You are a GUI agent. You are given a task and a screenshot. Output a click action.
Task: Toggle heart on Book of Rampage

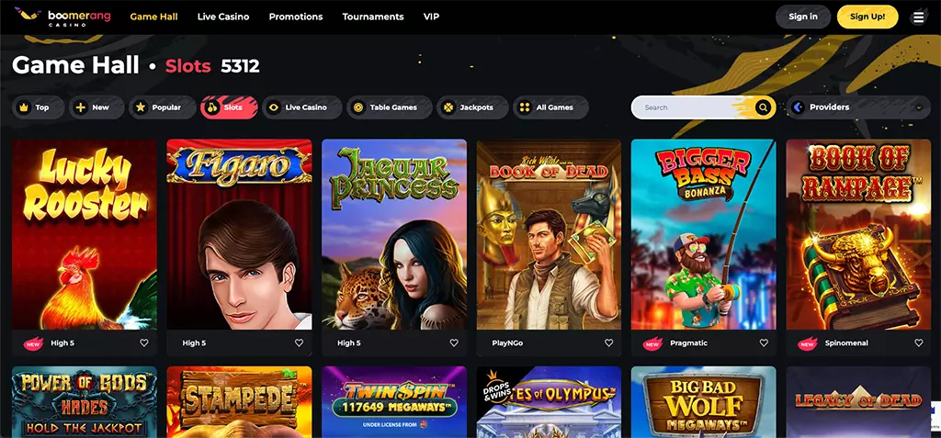[x=918, y=343]
